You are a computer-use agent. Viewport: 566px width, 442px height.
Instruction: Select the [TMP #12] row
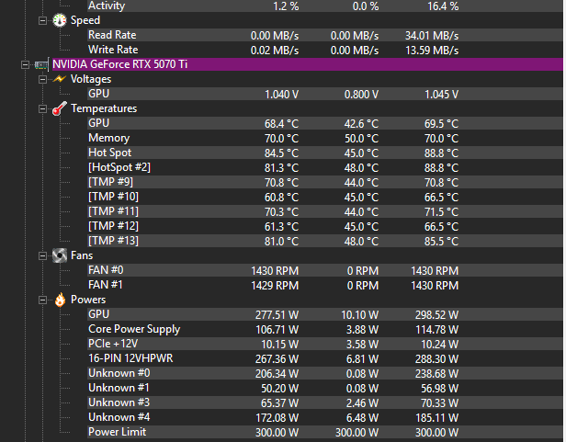pyautogui.click(x=325, y=226)
